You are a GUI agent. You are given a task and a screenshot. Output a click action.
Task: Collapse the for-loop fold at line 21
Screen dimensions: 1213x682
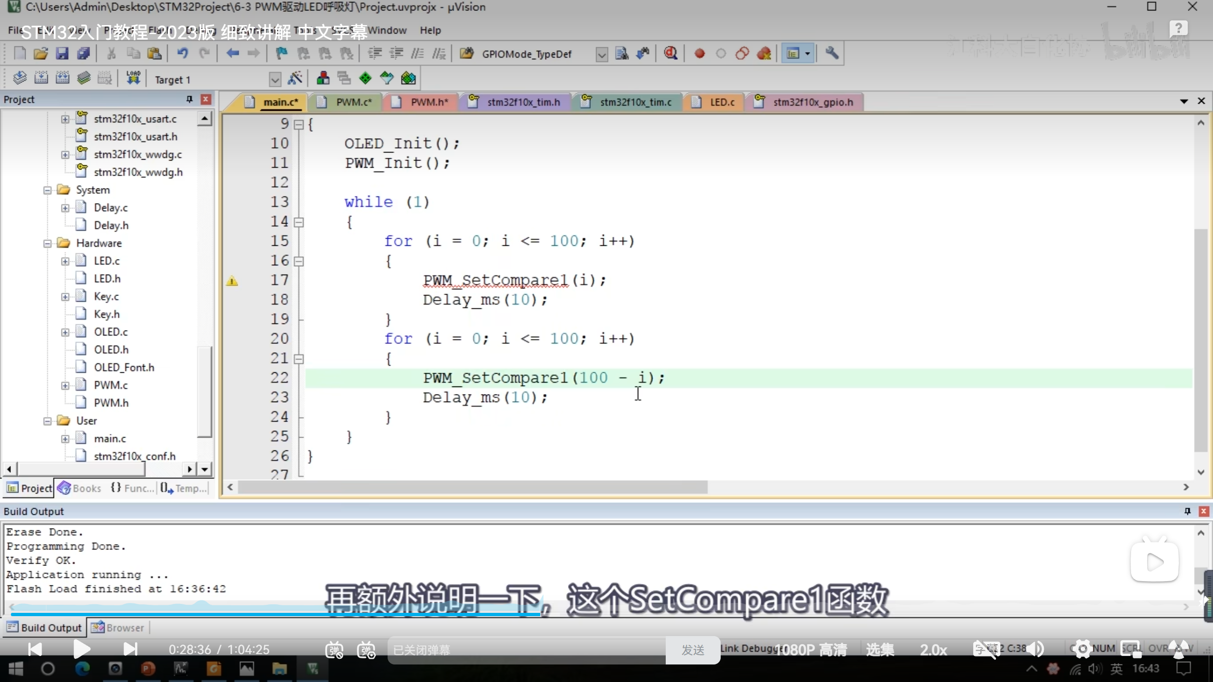pyautogui.click(x=299, y=359)
